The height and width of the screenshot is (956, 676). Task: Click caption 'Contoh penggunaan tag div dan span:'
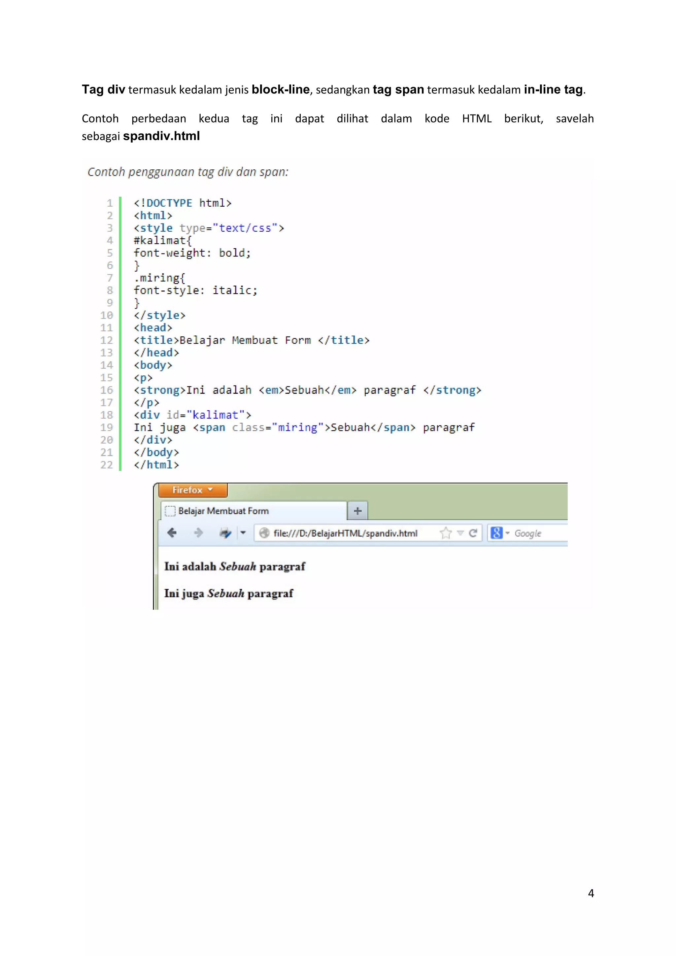[188, 172]
